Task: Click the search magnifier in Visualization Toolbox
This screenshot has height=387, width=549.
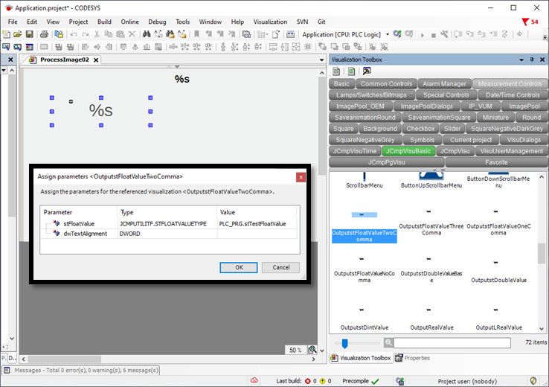Action: click(x=389, y=343)
